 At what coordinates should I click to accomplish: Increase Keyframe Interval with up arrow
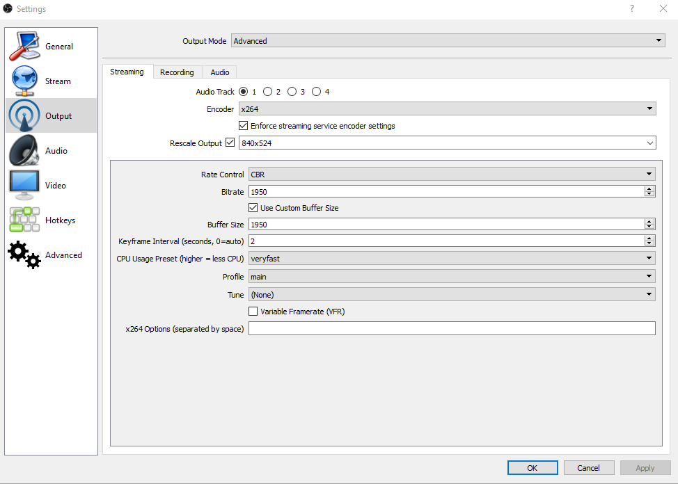tap(649, 238)
